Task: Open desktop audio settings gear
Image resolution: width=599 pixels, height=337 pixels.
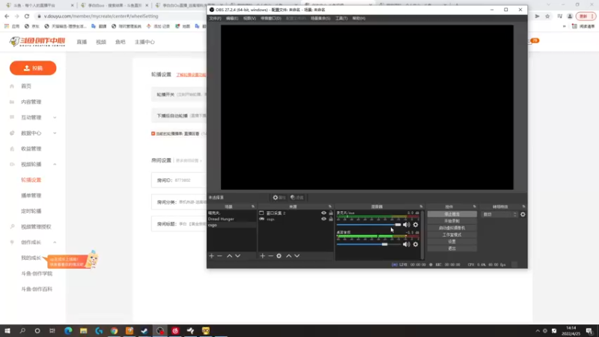Action: point(416,244)
